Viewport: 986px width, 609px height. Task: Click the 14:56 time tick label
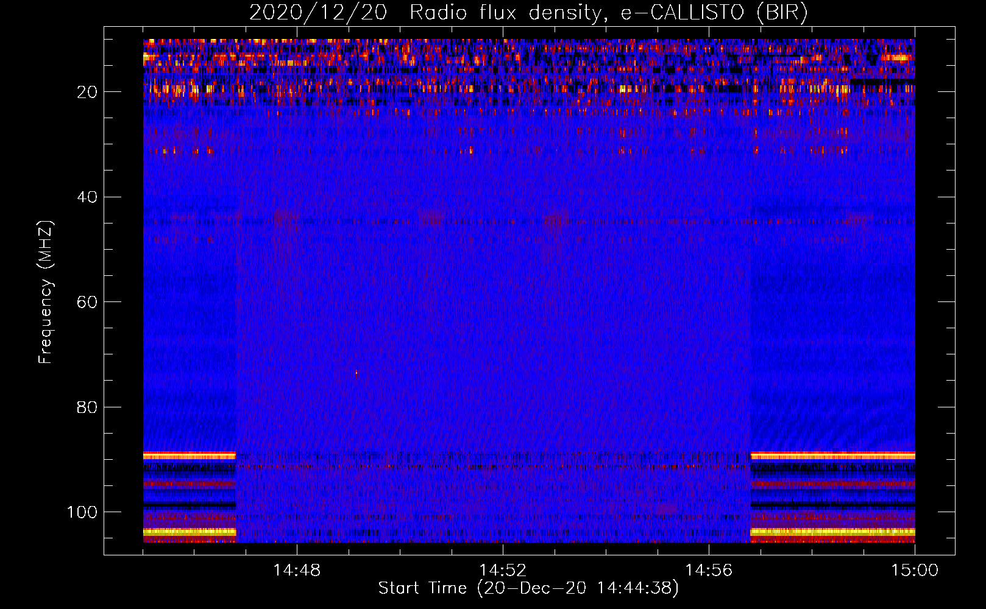[709, 571]
